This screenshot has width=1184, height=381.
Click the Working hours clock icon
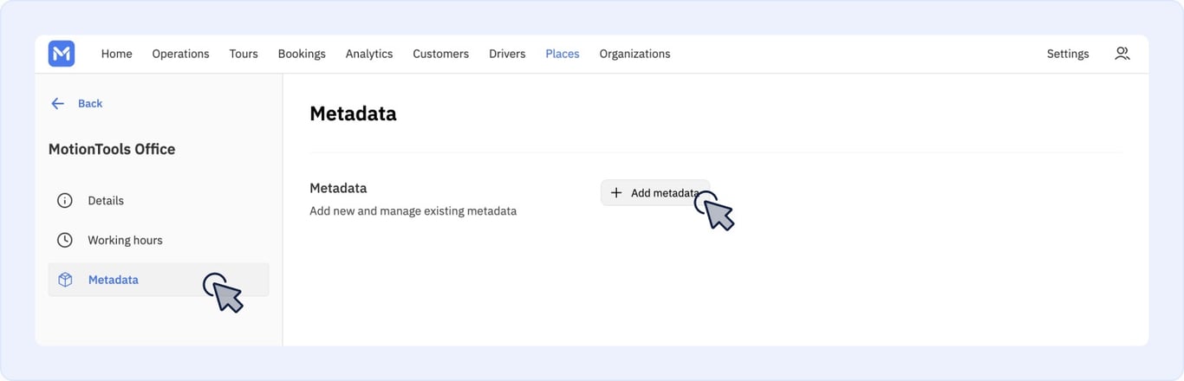click(x=65, y=241)
